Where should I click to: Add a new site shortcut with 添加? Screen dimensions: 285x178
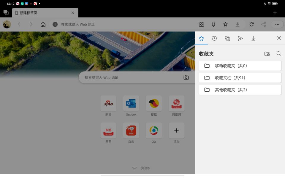click(x=176, y=130)
